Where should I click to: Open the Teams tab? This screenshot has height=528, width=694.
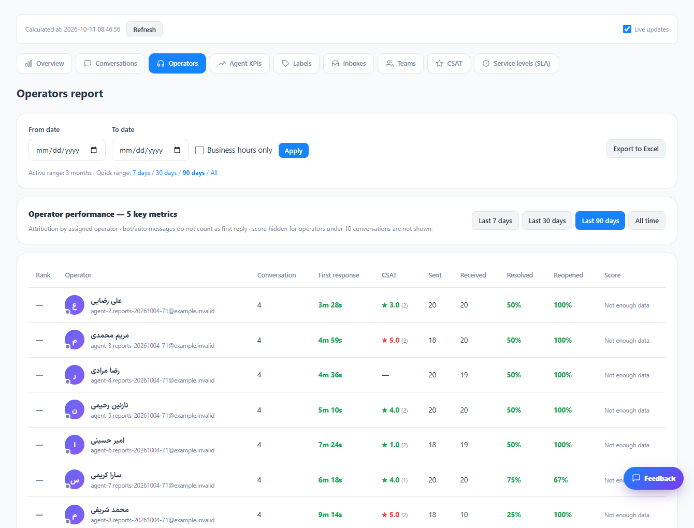401,64
